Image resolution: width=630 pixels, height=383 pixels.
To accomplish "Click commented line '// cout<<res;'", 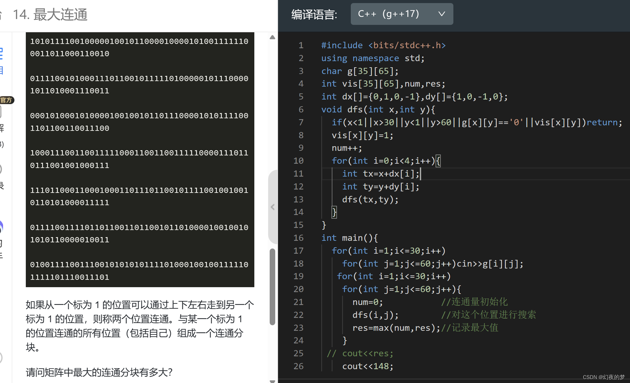I will coord(360,354).
